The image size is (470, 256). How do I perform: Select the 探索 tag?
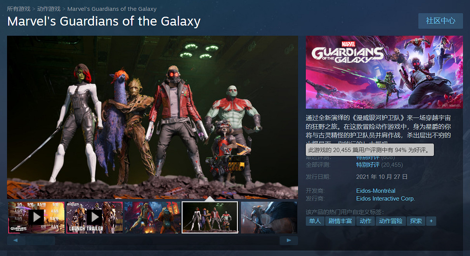click(416, 221)
